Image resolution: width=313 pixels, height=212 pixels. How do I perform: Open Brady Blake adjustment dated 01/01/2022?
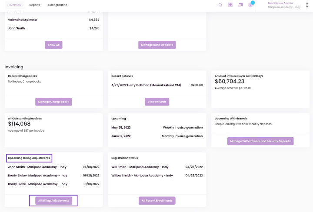(53, 184)
